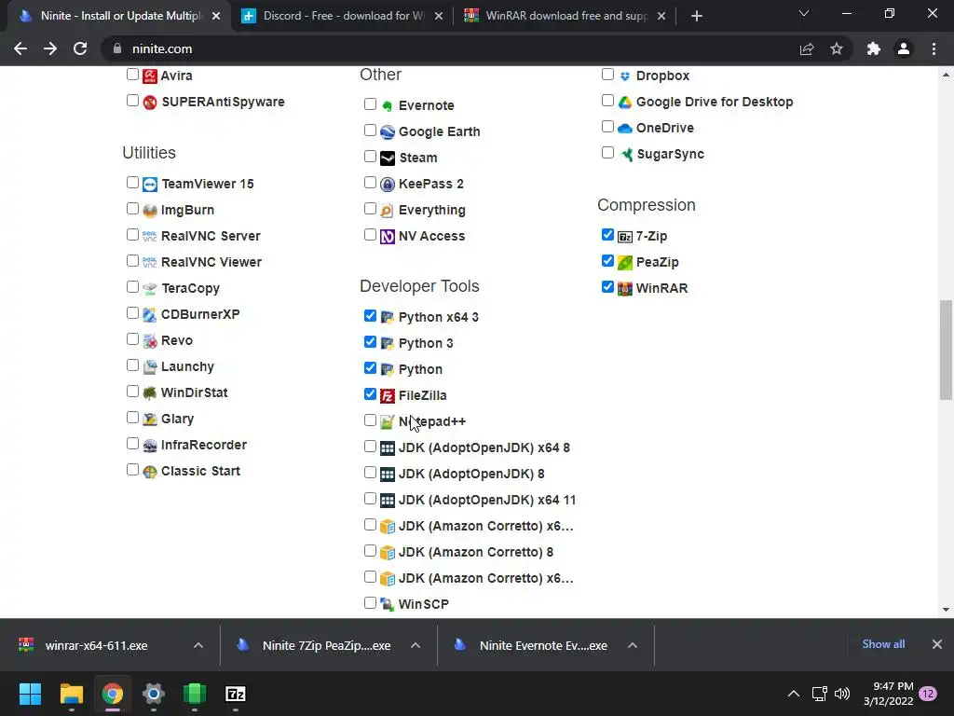Close the WinRAR download tab

pos(661,16)
